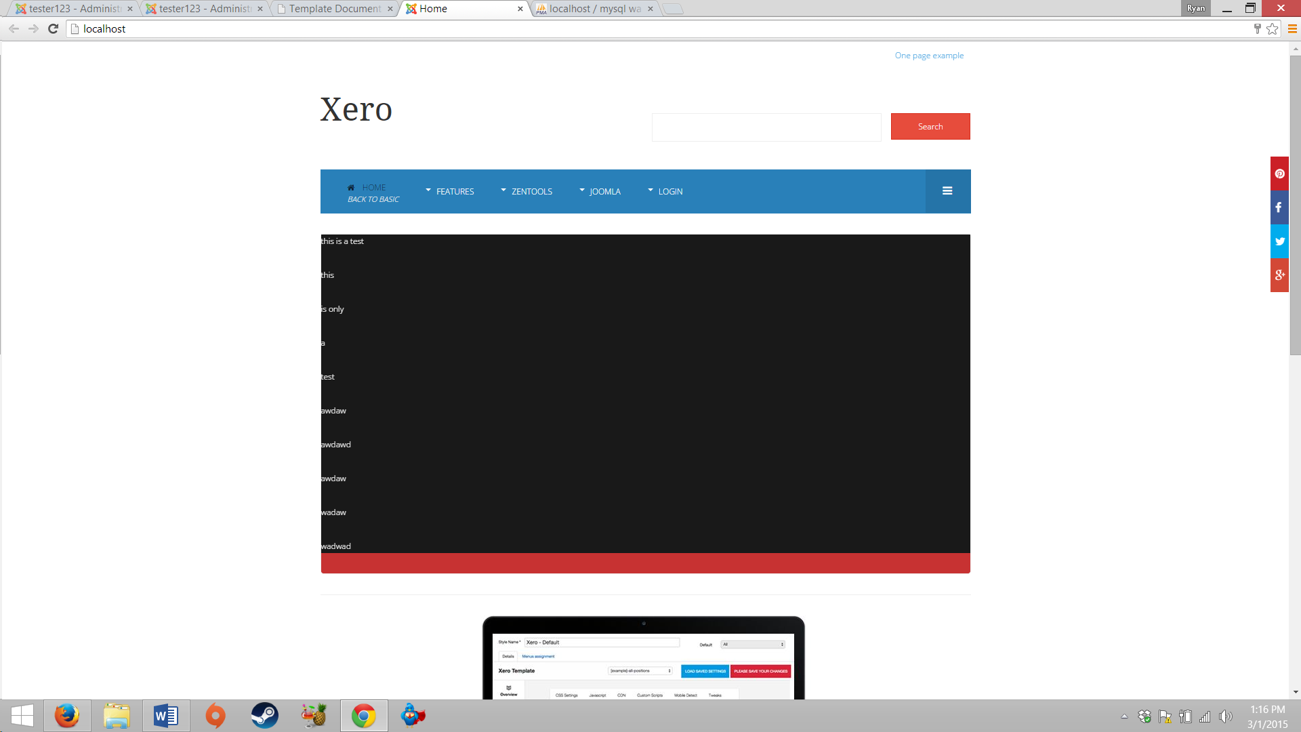The image size is (1301, 732).
Task: Select the HOME Back to Basic menu item
Action: [x=373, y=192]
